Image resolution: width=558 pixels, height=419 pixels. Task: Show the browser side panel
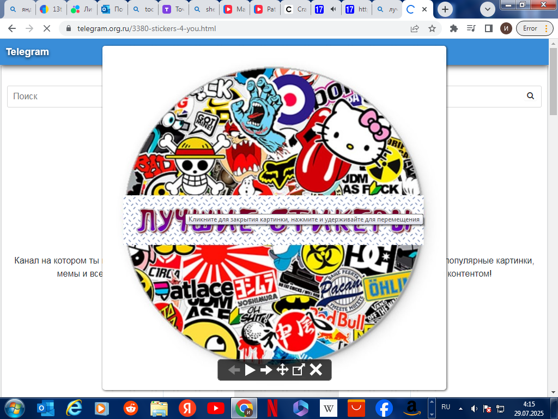(x=489, y=28)
